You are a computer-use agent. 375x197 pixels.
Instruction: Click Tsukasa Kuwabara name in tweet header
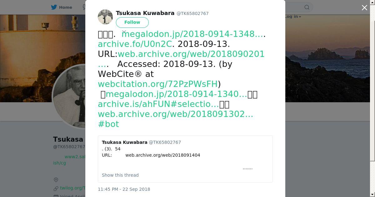point(145,13)
